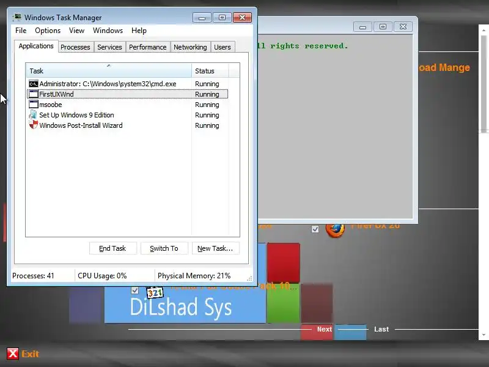This screenshot has width=489, height=367.
Task: Click the green tile in installer
Action: [283, 303]
